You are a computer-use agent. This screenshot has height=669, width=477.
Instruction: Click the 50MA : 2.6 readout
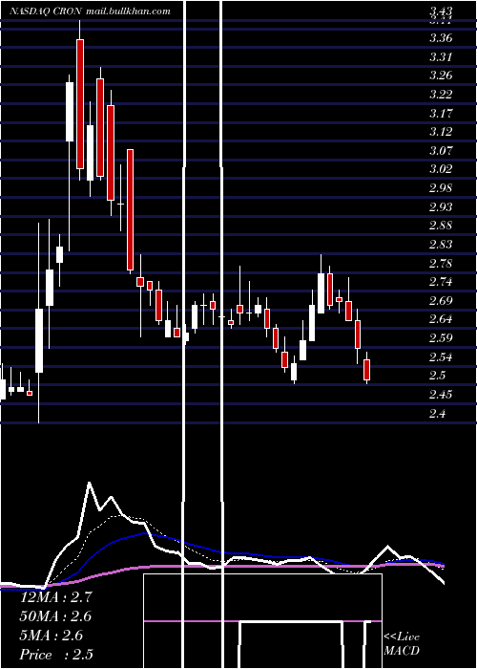[x=55, y=616]
